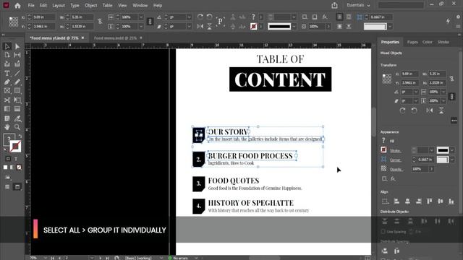Swap fill and stroke arrows in toolbox

click(x=20, y=136)
